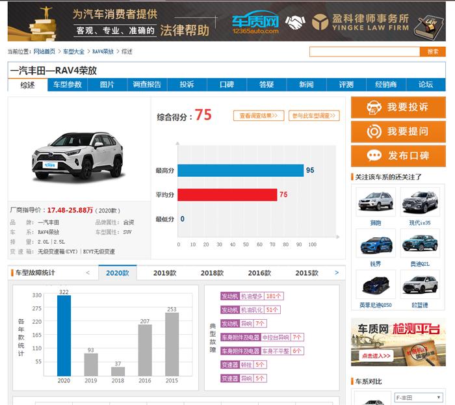This screenshot has height=405, width=455.
Task: Click the 点击进入>> button on banner
Action: (x=376, y=356)
